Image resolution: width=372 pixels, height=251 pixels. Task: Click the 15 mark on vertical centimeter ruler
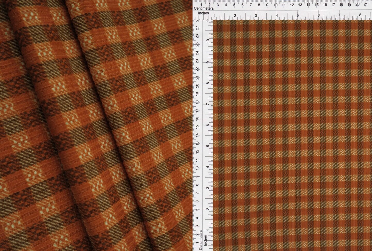[x=197, y=127]
